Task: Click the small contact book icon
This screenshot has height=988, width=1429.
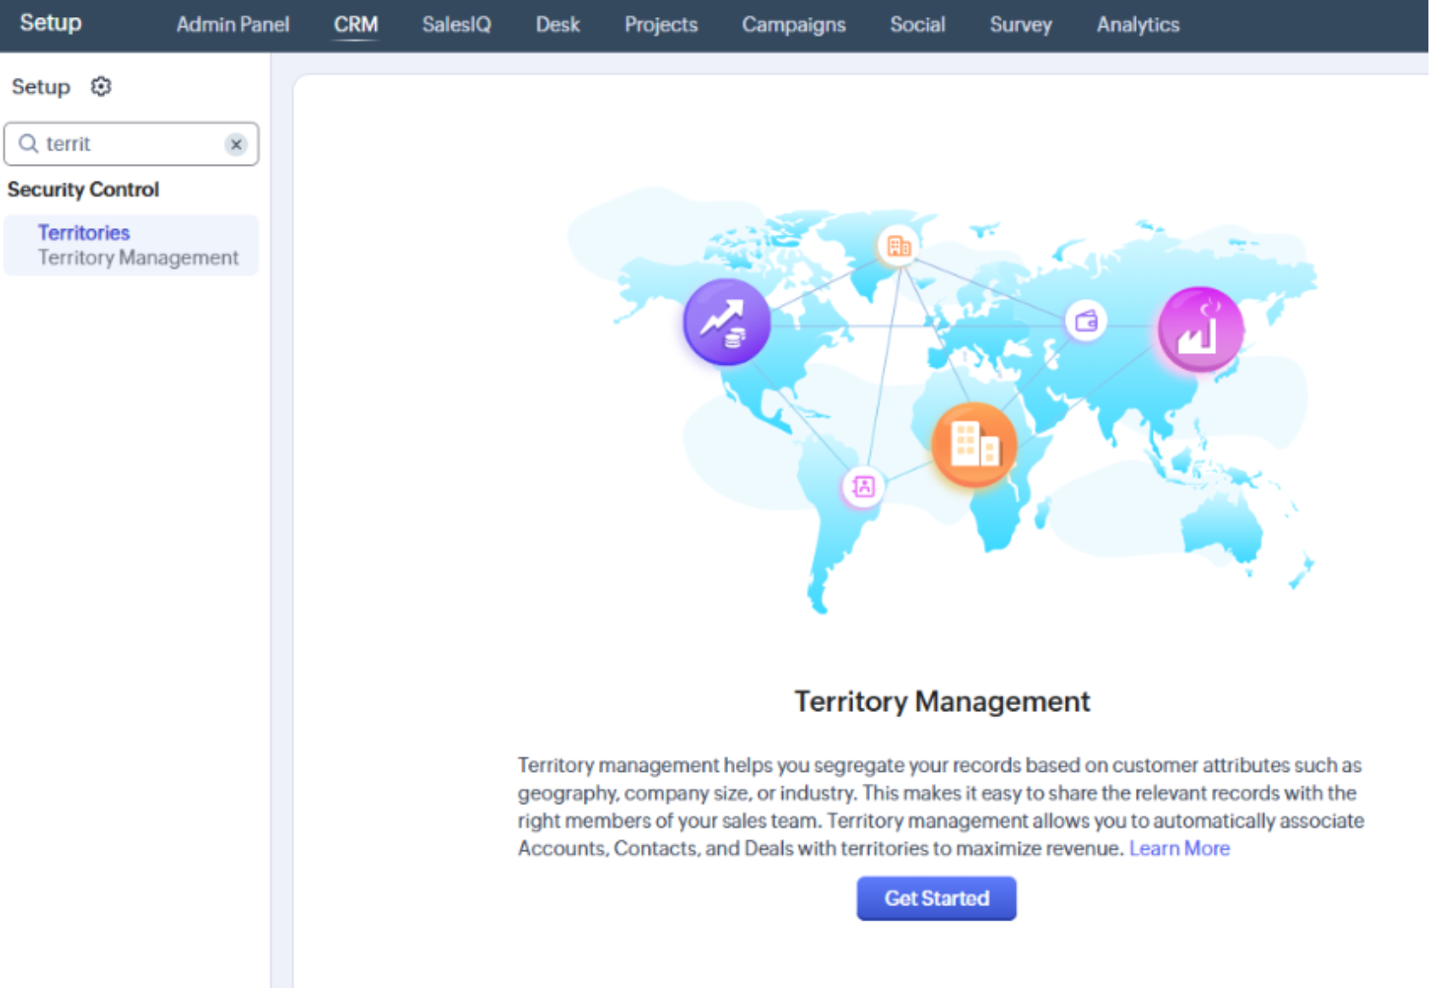Action: point(863,487)
